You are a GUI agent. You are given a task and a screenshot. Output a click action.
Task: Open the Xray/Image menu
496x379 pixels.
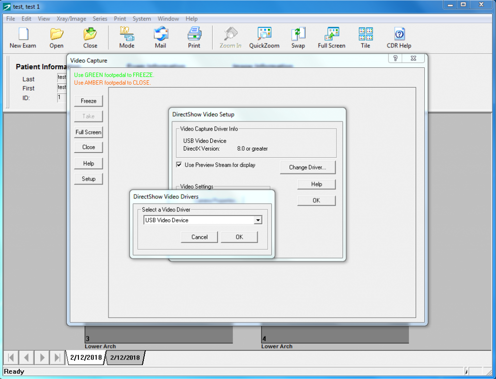coord(72,18)
